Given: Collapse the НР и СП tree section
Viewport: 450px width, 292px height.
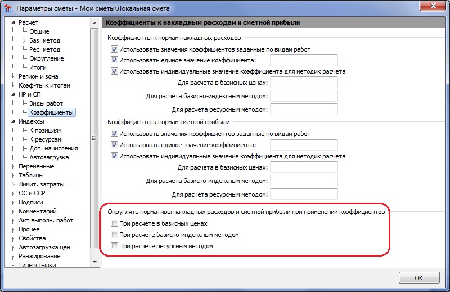Looking at the screenshot, I should click(13, 94).
